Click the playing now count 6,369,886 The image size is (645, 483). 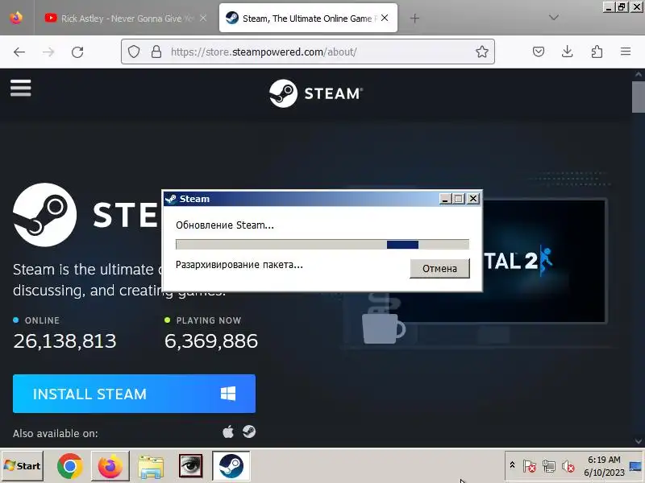pos(211,341)
